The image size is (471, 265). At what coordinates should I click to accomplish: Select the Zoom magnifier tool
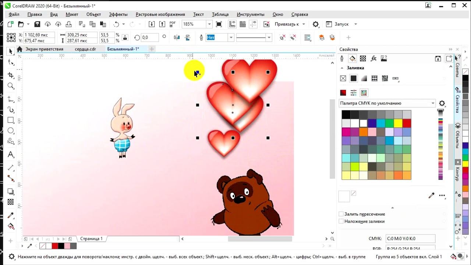click(11, 86)
